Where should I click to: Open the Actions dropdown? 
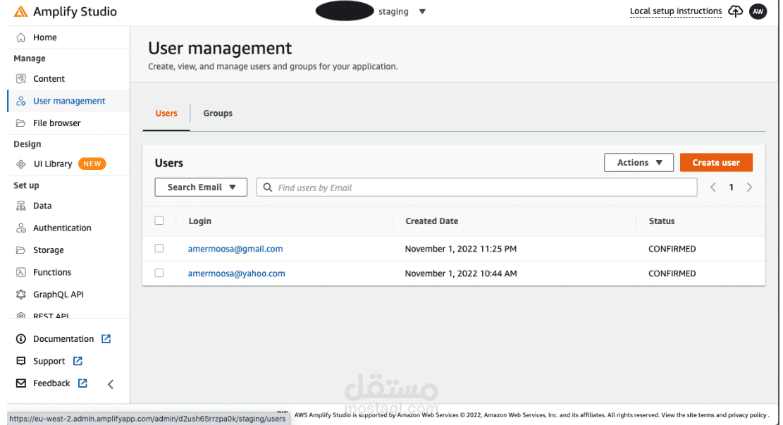point(639,163)
